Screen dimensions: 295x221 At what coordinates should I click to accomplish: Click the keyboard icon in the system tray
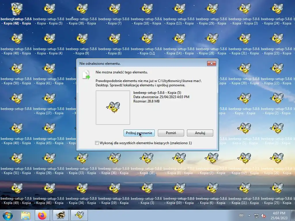click(x=241, y=216)
